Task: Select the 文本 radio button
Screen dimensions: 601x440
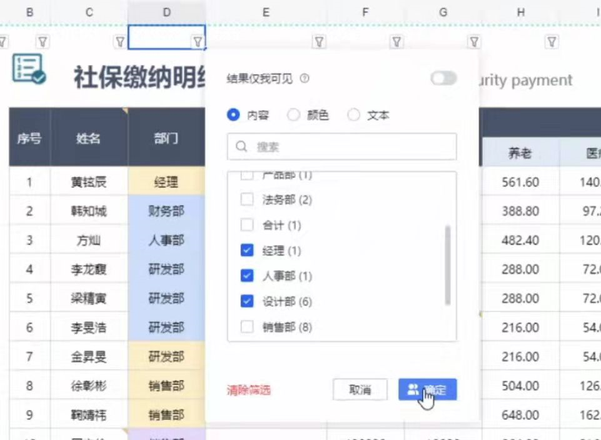Action: pos(353,115)
